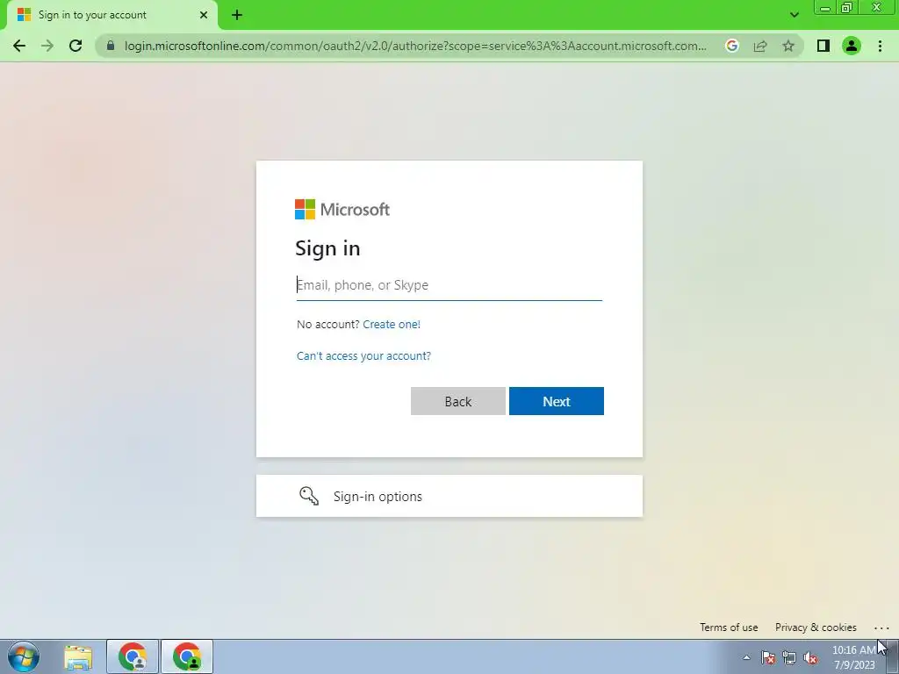Viewport: 899px width, 674px height.
Task: Click the footer ellipsis for more info
Action: click(881, 627)
